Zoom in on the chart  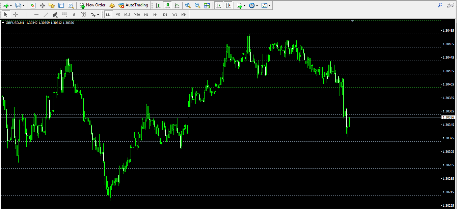(188, 5)
